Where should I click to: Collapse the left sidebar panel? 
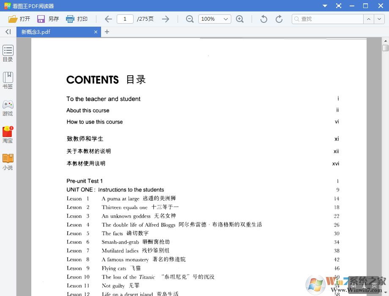pyautogui.click(x=8, y=32)
